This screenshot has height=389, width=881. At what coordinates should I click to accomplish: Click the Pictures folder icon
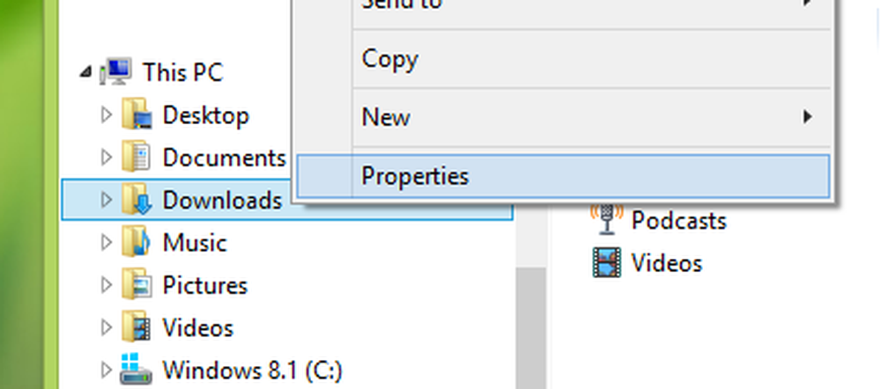point(137,284)
